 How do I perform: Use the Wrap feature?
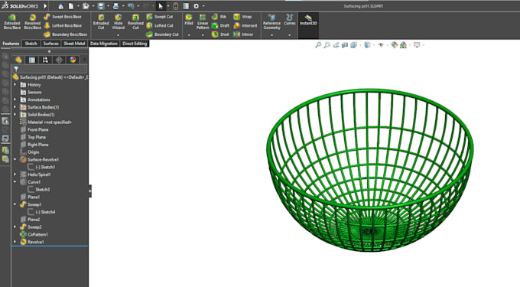coord(242,17)
